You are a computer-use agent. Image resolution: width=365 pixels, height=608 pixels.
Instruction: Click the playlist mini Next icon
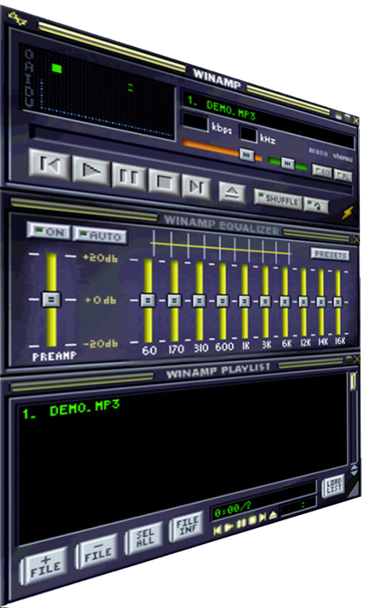(x=262, y=517)
